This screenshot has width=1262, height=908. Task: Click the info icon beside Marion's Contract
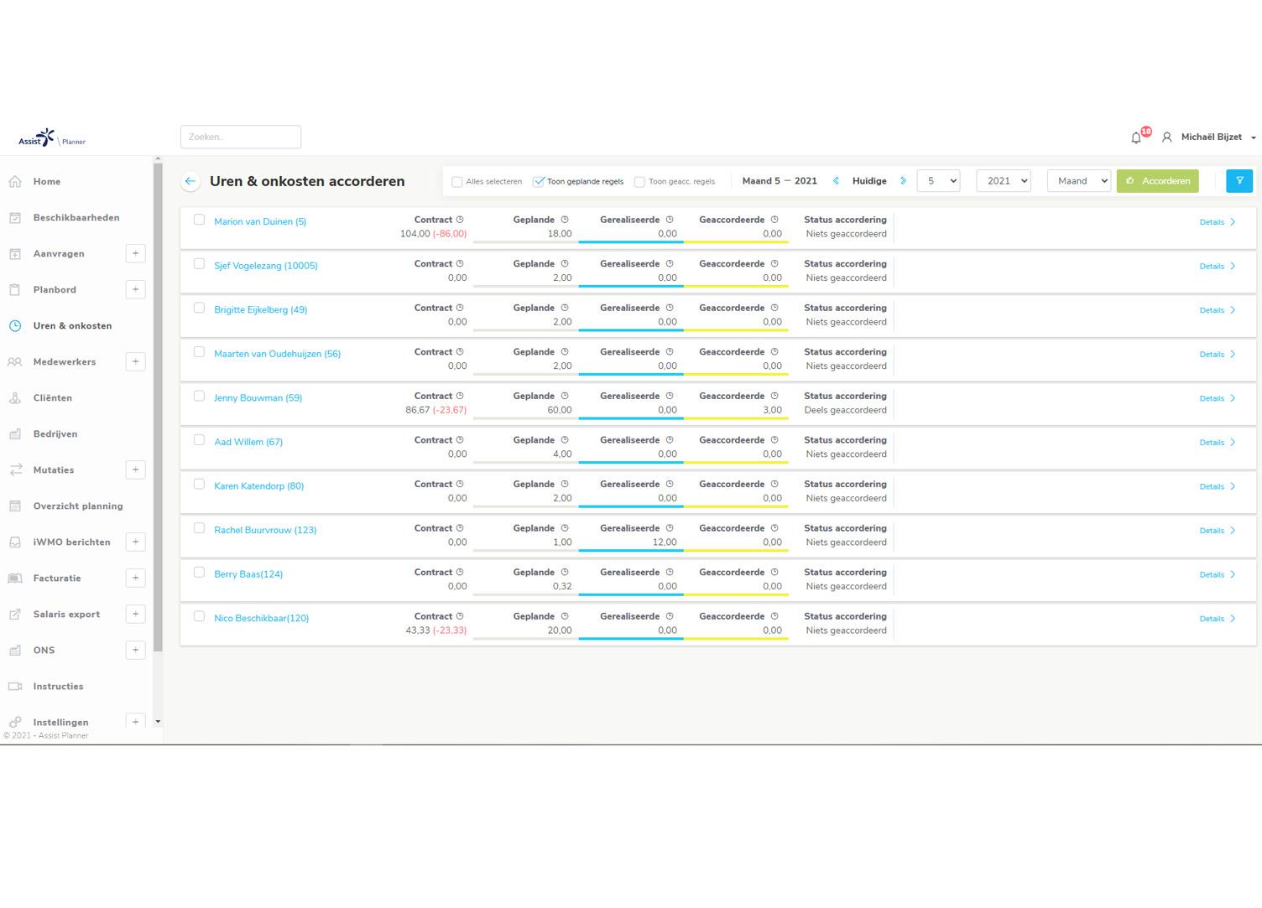(x=460, y=220)
